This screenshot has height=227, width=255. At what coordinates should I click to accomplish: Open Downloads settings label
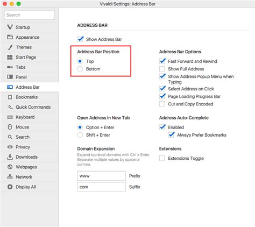click(27, 157)
